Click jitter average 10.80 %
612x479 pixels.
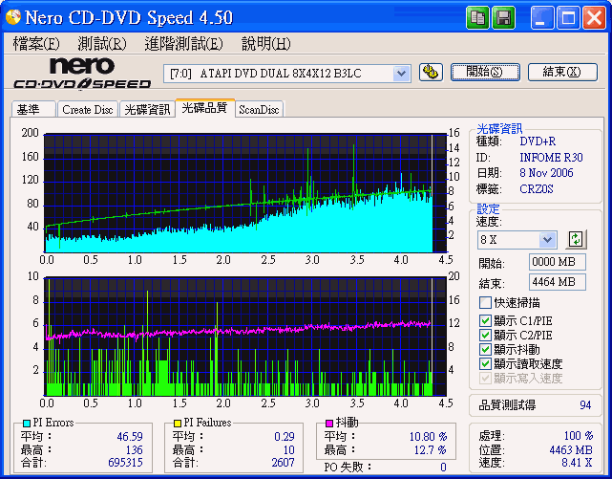[x=428, y=436]
